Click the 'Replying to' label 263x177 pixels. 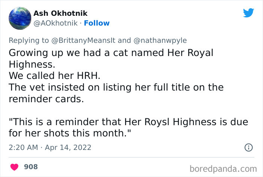[28, 40]
